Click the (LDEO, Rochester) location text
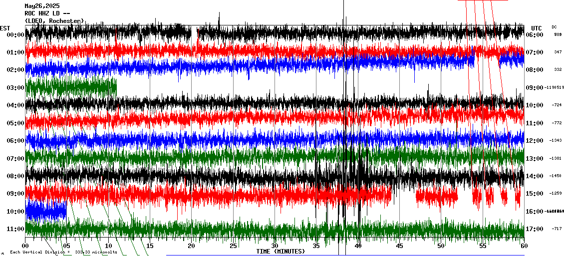564x259 pixels. pos(54,21)
